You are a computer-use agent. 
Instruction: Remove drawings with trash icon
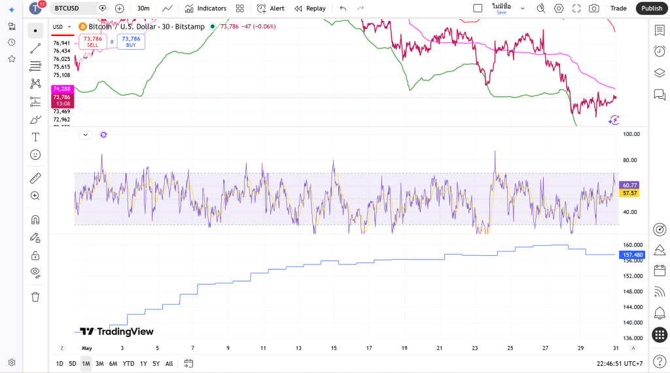pos(35,296)
